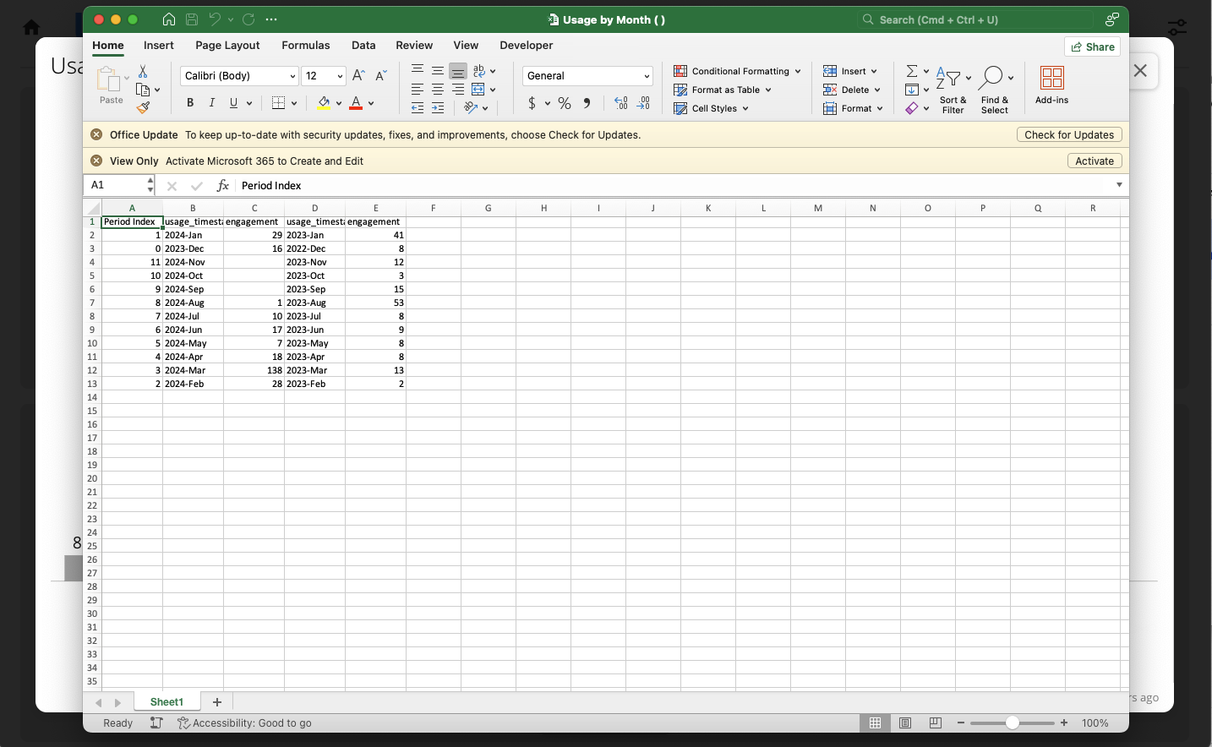Switch to the Formulas tab

pyautogui.click(x=306, y=46)
